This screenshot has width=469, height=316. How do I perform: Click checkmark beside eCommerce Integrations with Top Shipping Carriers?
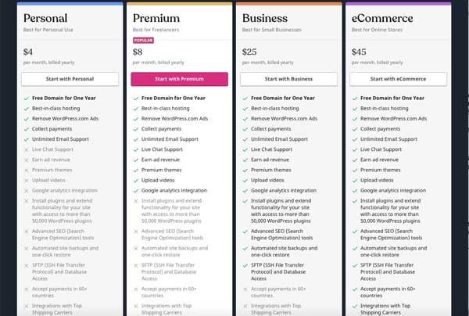pos(355,306)
